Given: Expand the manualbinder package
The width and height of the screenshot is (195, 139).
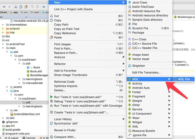Looking at the screenshot, I should point(19,83).
